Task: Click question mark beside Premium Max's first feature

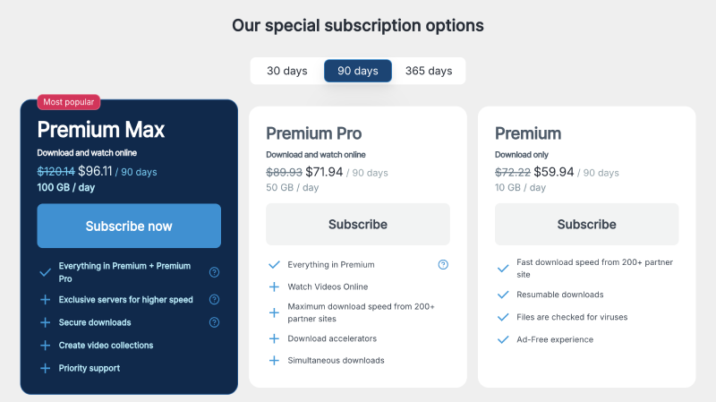Action: [214, 272]
